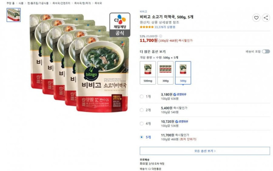Select the 4개 radio option
Image resolution: width=273 pixels, height=171 pixels.
[142, 123]
